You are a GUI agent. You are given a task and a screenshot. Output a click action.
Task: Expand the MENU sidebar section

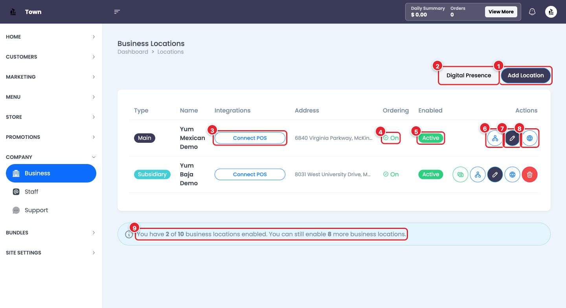[x=51, y=97]
